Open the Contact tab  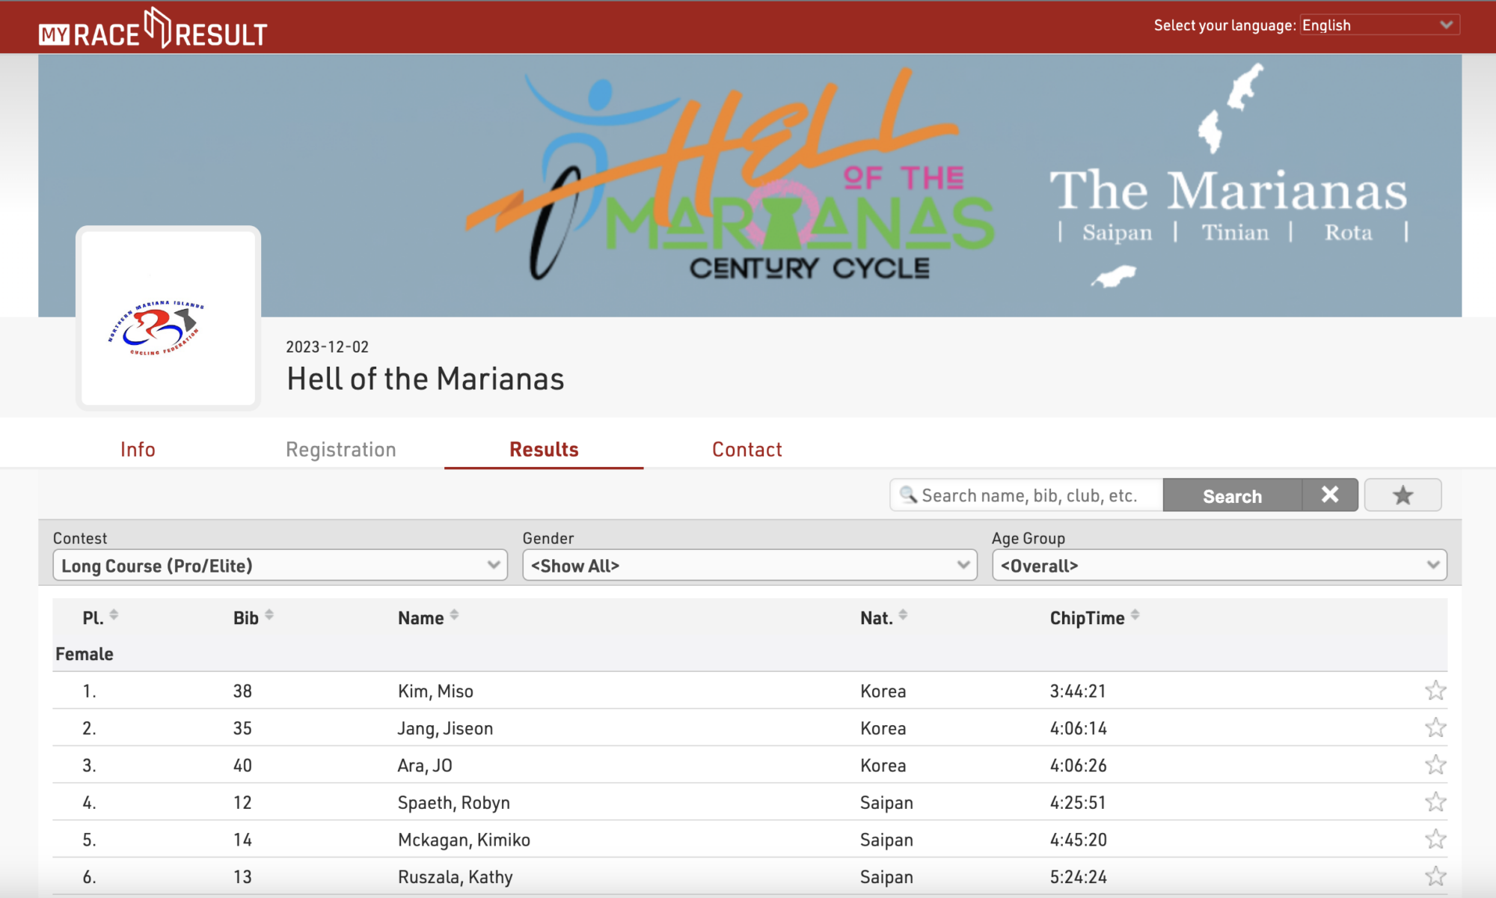click(747, 450)
